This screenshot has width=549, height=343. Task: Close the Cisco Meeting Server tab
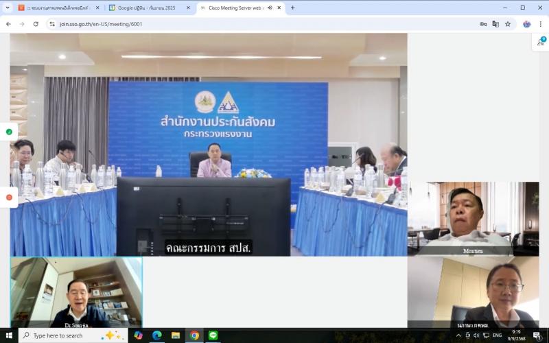279,8
